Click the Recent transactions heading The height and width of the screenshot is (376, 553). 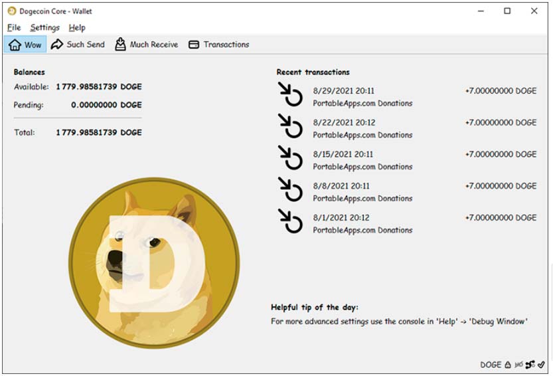tap(313, 72)
